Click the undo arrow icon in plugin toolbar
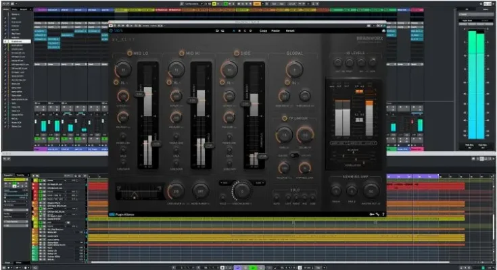Viewport: 497px width, 270px height. click(x=216, y=31)
